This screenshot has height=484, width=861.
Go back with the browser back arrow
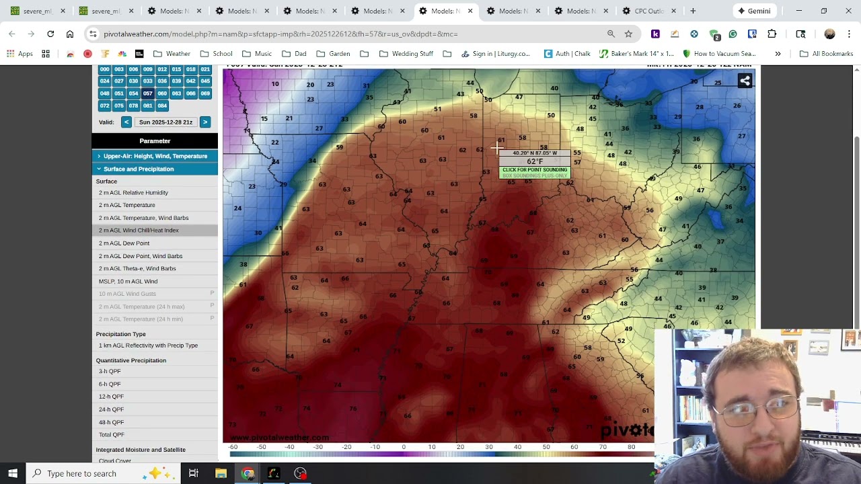[x=12, y=34]
